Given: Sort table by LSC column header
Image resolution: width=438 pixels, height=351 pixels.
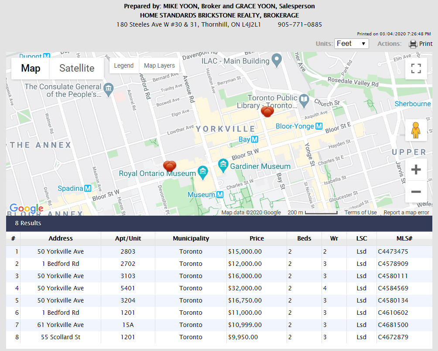Looking at the screenshot, I should point(362,238).
